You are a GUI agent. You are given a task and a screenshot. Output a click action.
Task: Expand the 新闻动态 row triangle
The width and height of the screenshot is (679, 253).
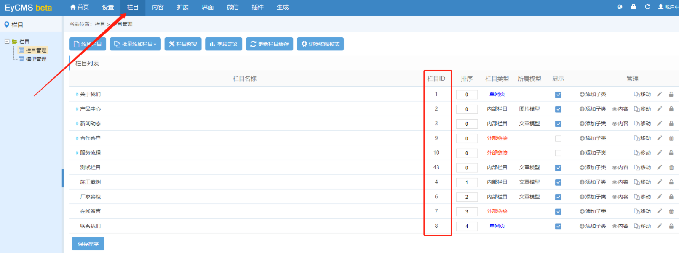pyautogui.click(x=77, y=124)
